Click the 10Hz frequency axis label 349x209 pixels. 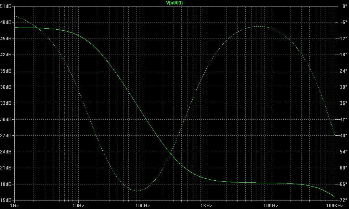coord(78,206)
